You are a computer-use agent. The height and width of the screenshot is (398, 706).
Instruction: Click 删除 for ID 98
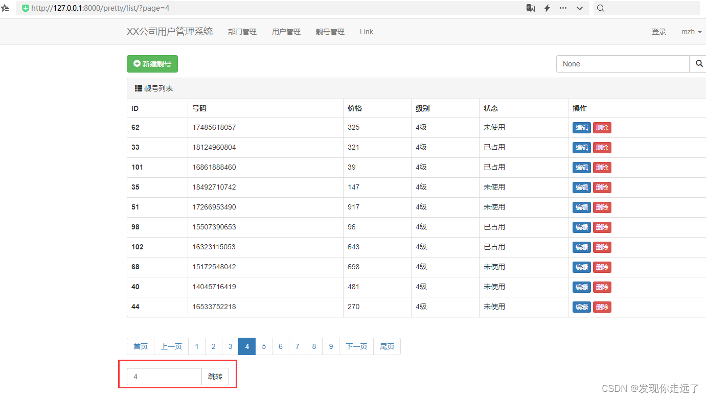[x=602, y=227]
